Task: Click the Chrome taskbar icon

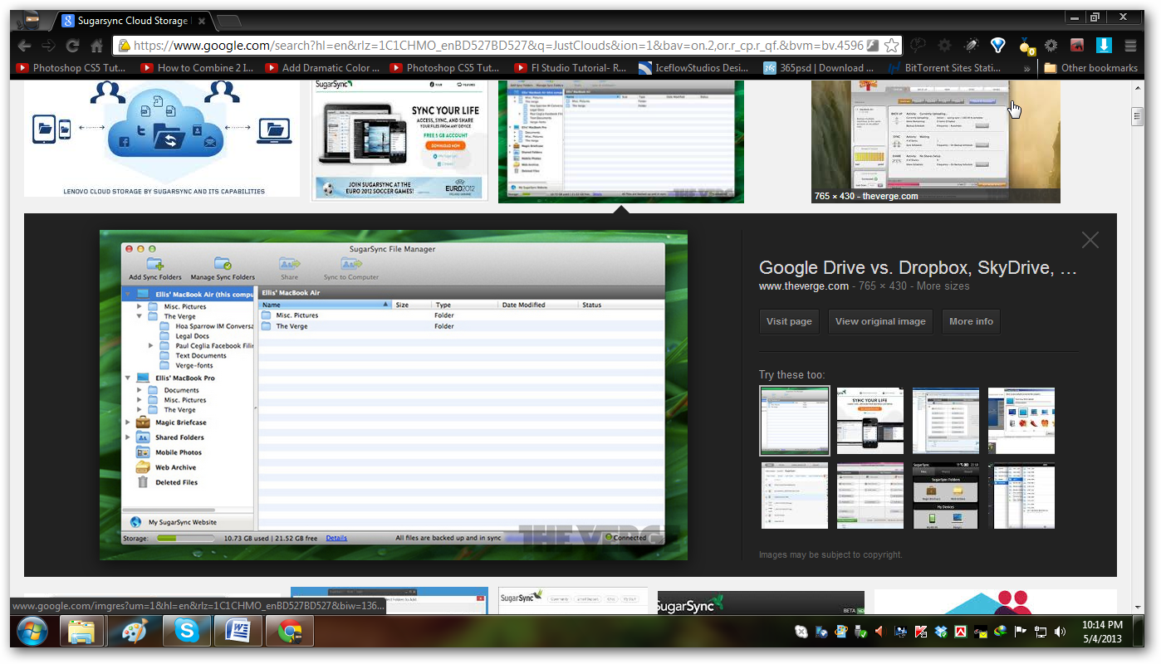Action: coord(290,632)
